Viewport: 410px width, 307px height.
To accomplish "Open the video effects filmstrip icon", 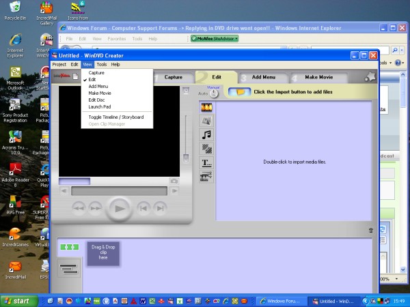I will (206, 176).
